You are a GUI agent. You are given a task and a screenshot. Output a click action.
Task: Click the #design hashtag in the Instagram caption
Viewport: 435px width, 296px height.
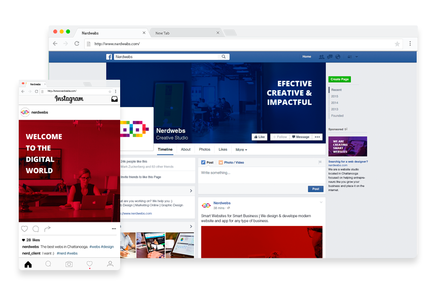[x=107, y=247]
